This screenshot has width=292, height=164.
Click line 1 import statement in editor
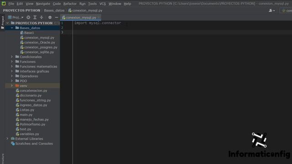click(x=98, y=23)
